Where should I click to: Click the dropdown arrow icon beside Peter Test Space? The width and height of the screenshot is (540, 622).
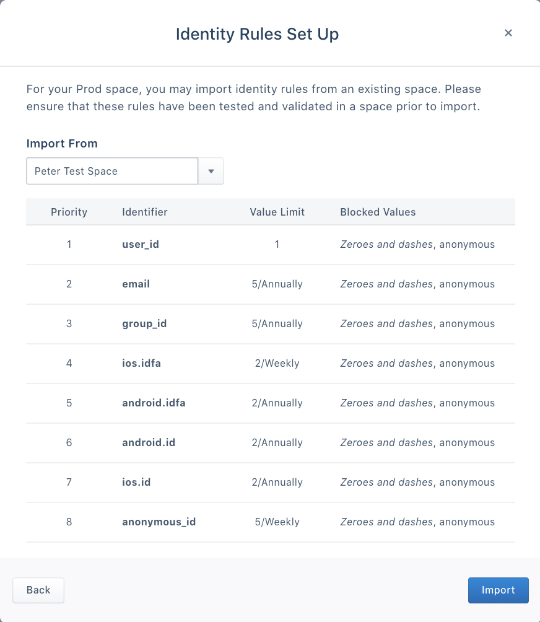click(211, 170)
